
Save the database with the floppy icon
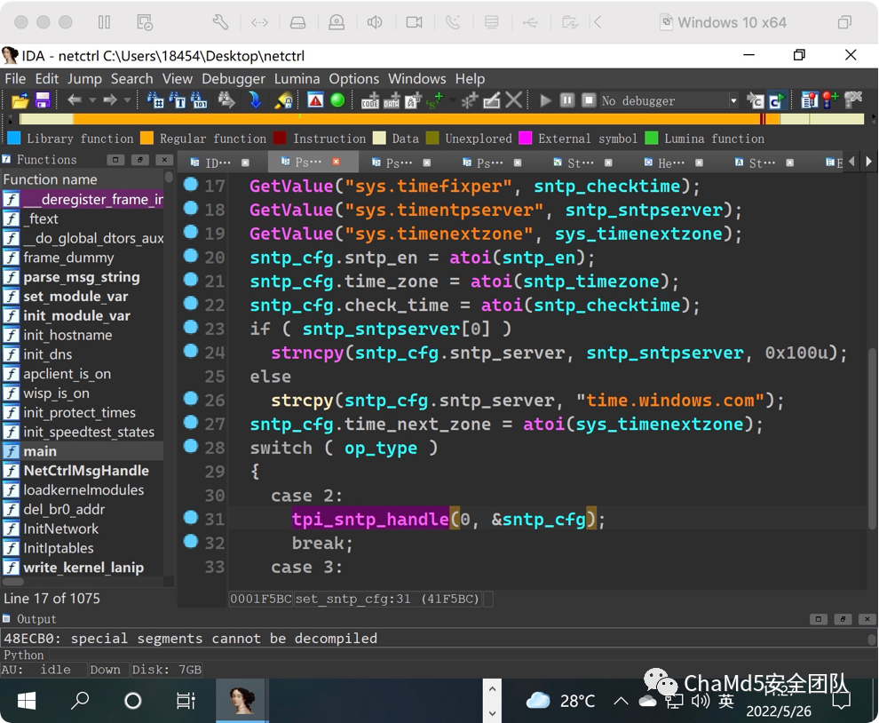click(x=43, y=100)
